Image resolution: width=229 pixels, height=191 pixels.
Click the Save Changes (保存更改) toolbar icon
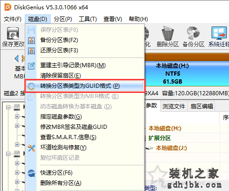(13, 34)
